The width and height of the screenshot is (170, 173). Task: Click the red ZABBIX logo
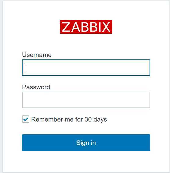[86, 27]
